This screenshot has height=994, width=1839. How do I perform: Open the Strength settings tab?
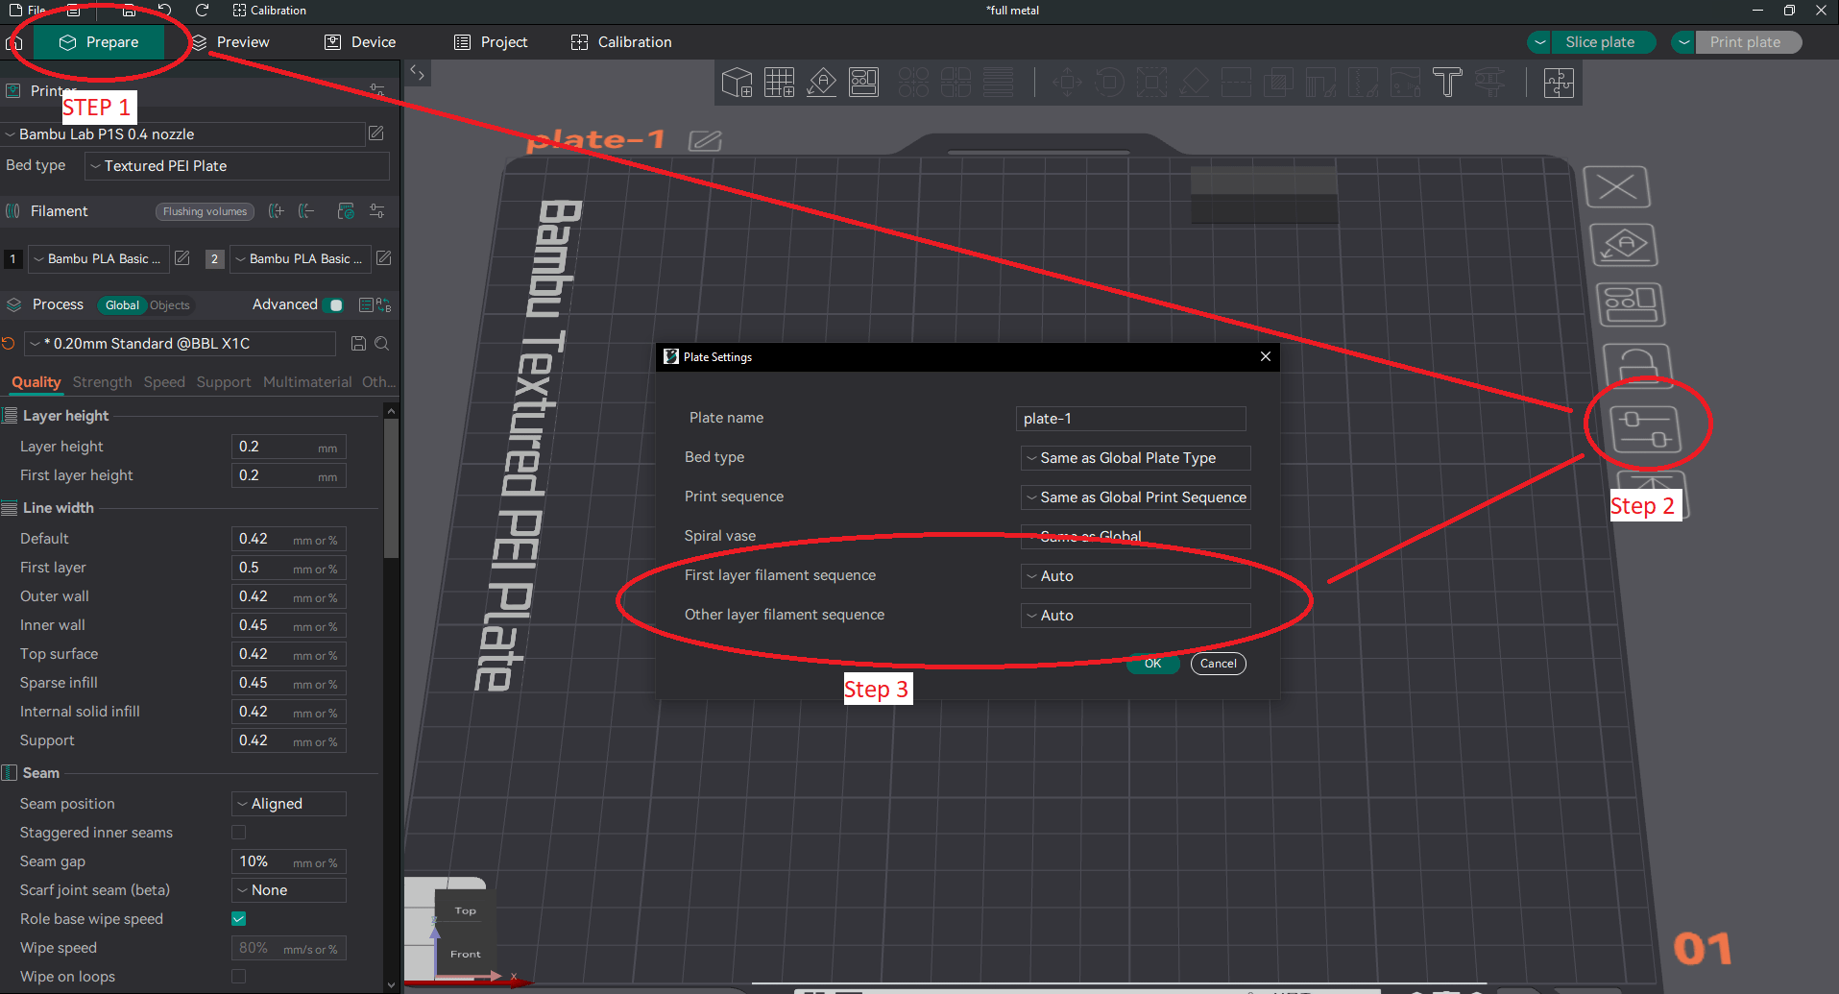pyautogui.click(x=102, y=382)
